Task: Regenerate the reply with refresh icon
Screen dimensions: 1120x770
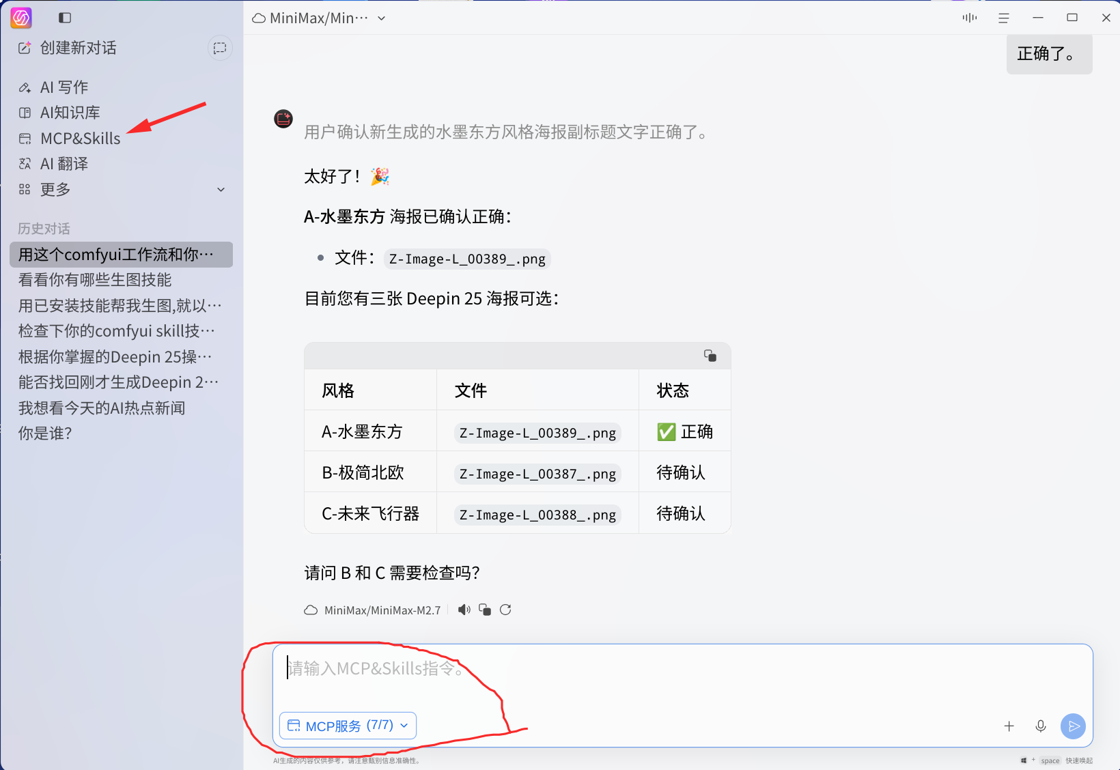Action: [505, 610]
